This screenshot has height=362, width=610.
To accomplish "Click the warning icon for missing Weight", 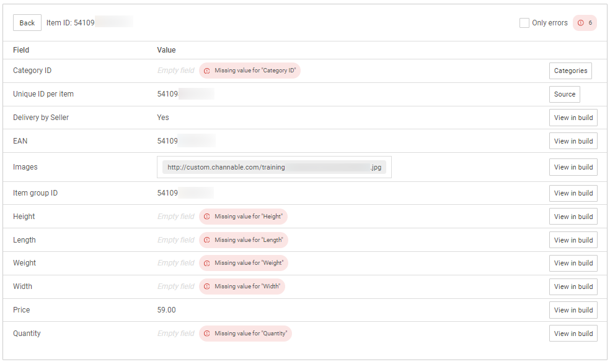I will (207, 263).
